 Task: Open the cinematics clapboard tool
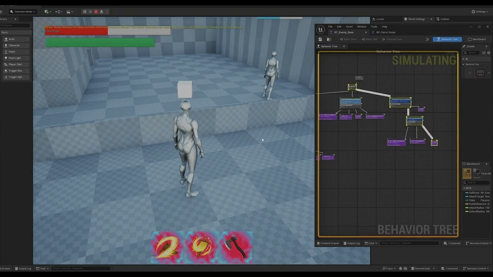(69, 12)
